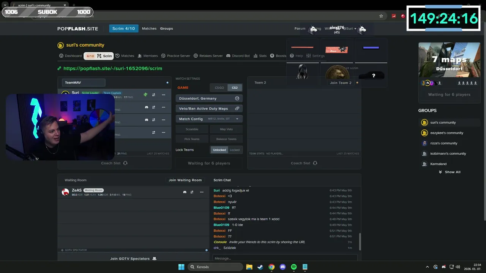Open the Matches history tab under suri's community
The image size is (486, 273).
point(125,56)
